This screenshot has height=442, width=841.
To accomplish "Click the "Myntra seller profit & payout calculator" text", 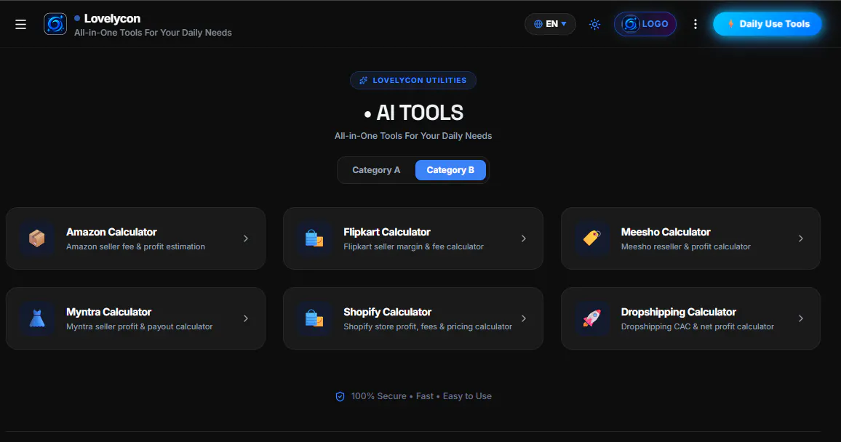I will point(140,326).
